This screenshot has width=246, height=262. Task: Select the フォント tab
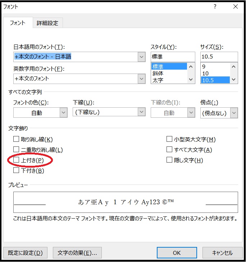(18, 23)
